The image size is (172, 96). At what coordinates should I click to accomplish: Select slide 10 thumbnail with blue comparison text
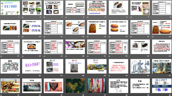(32, 27)
